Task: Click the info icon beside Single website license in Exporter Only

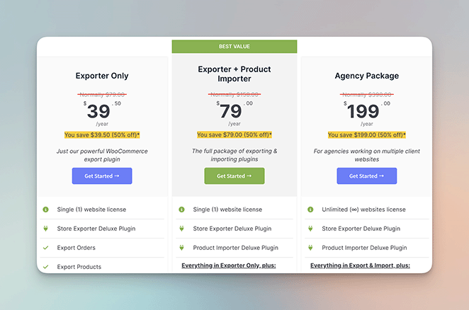Action: (45, 209)
